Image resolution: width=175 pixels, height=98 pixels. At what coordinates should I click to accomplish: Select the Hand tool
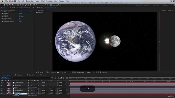click(x=5, y=5)
